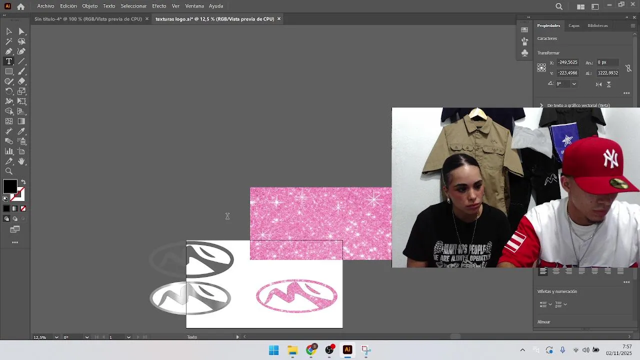
Task: Choose the Rectangle tool
Action: pos(9,71)
